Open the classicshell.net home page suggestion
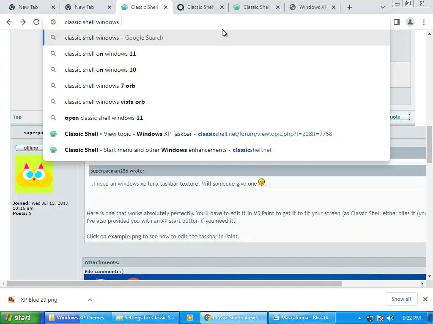Viewport: 433px width, 324px height. pos(216,150)
